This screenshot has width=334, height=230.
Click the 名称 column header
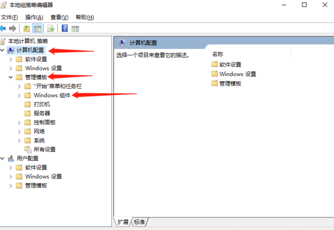(218, 54)
